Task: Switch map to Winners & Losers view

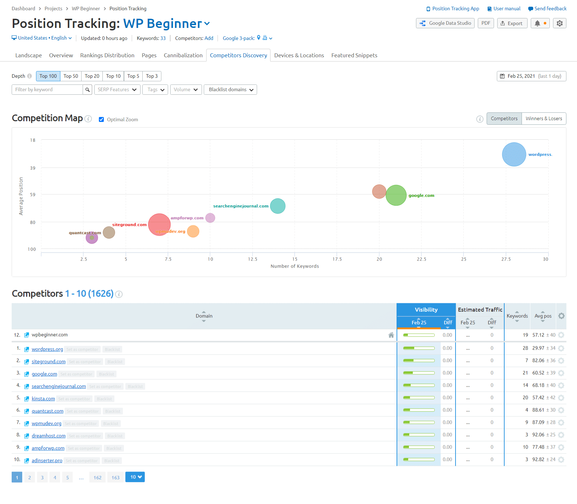Action: click(x=544, y=119)
